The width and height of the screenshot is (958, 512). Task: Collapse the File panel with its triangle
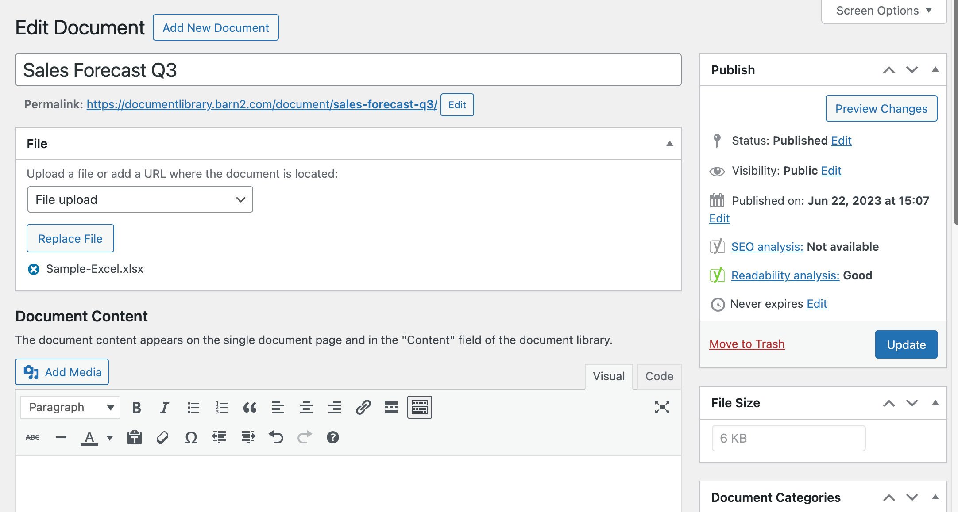[669, 144]
